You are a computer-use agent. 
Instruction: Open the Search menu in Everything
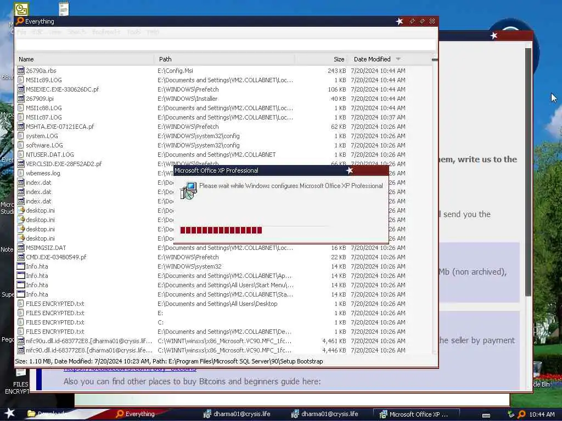click(77, 32)
